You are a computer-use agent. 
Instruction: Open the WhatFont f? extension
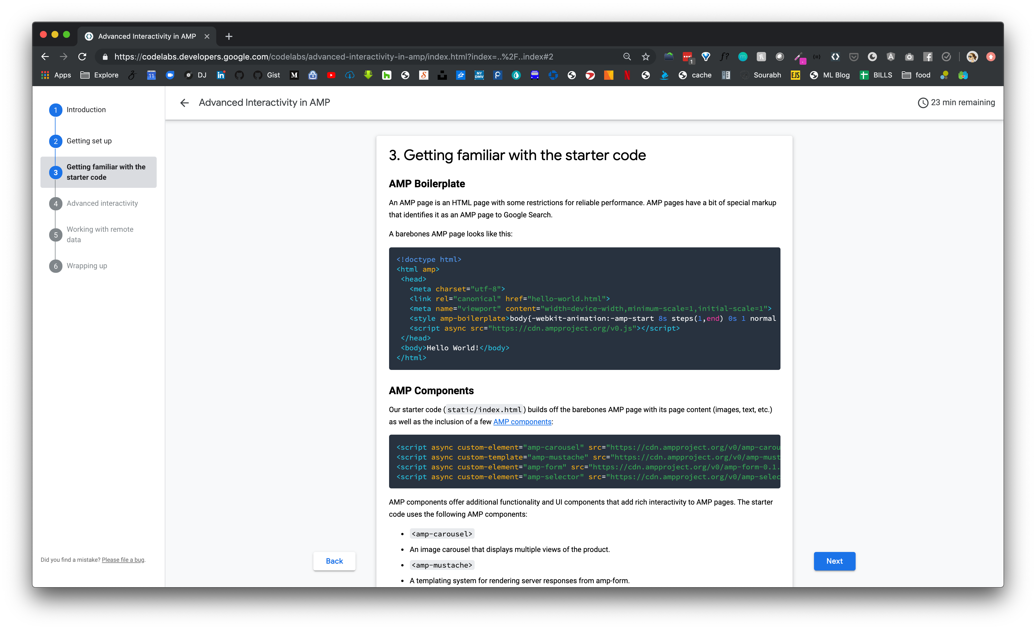click(x=724, y=57)
